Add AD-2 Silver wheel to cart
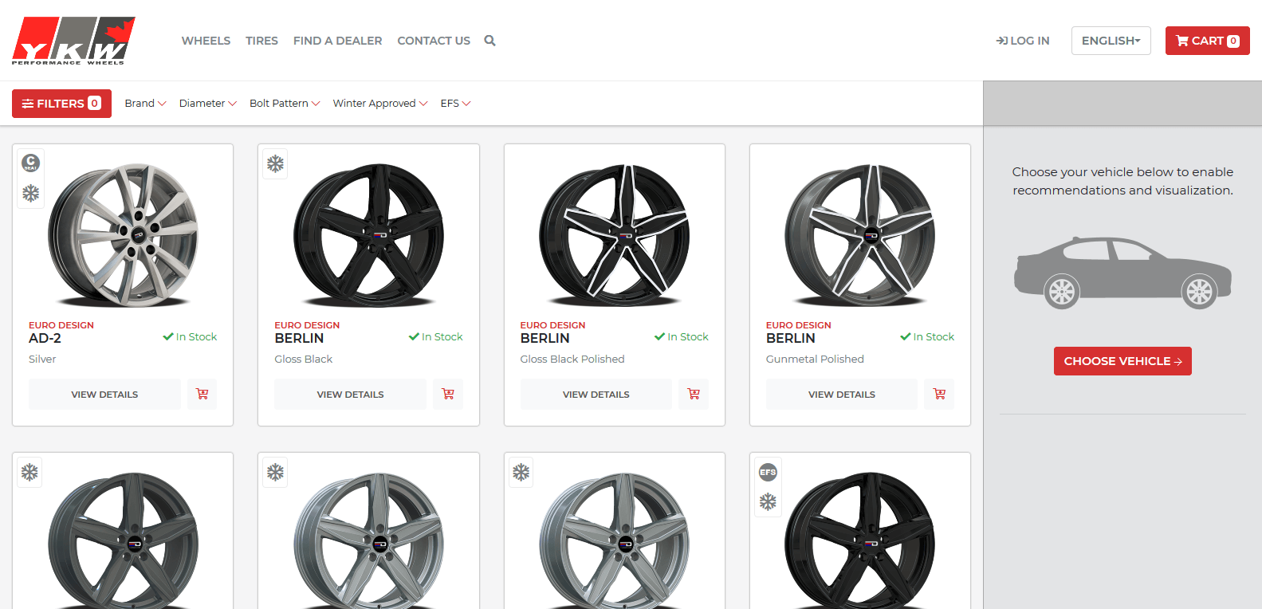The image size is (1262, 609). tap(202, 394)
